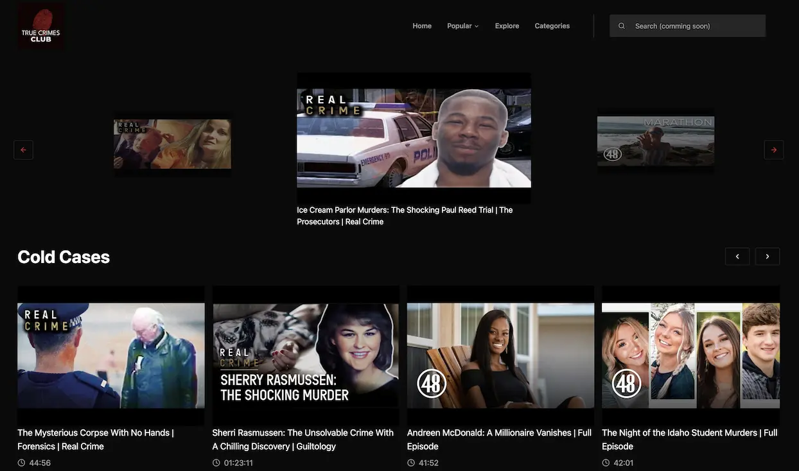Click the True Crimes Club logo
This screenshot has height=471, width=799.
pos(41,26)
